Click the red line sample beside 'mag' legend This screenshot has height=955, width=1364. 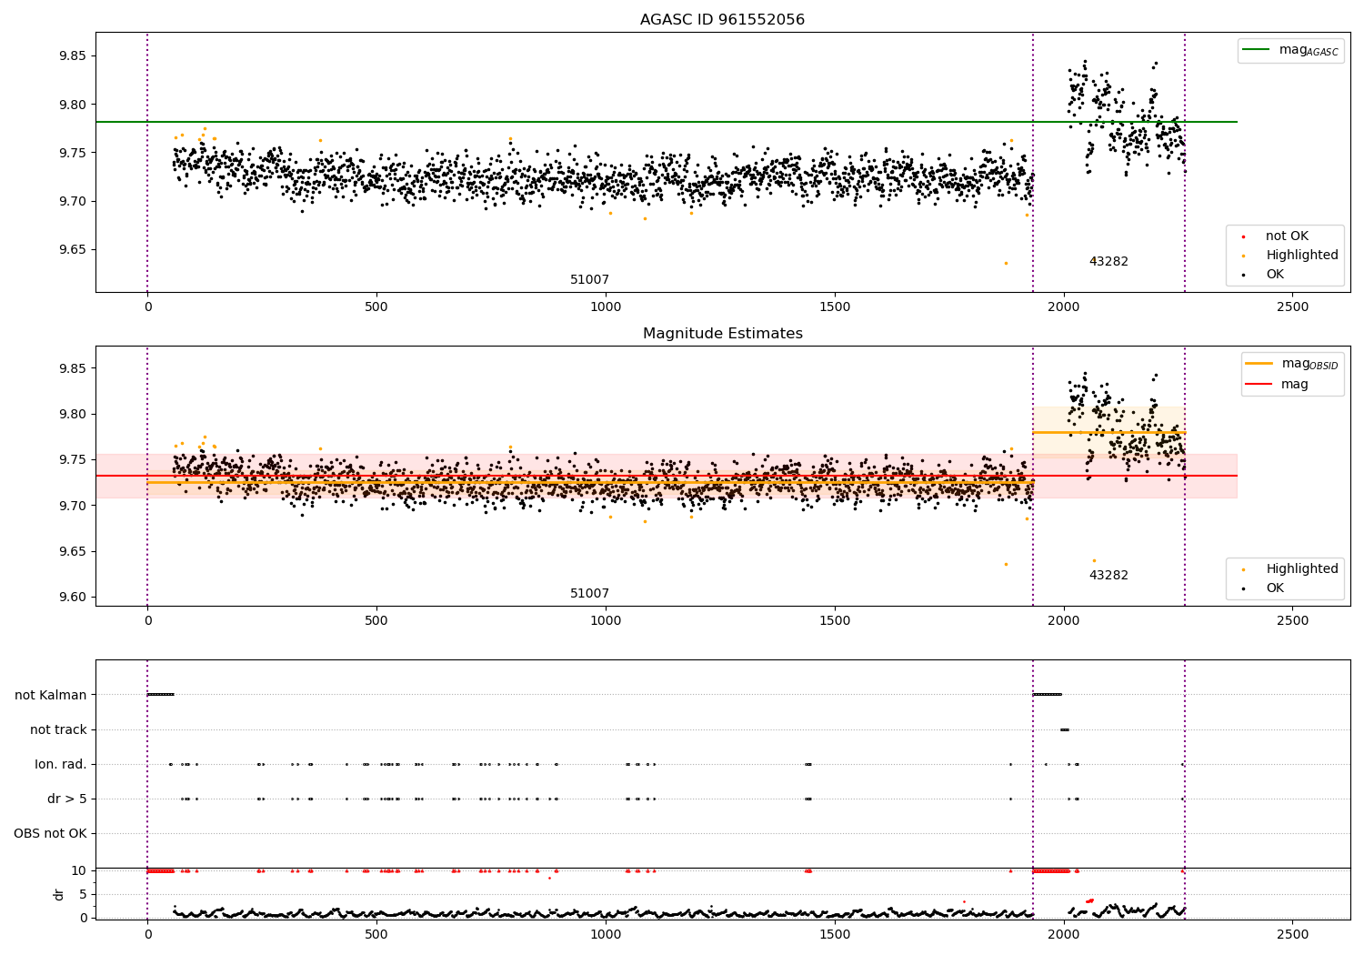click(x=1259, y=384)
